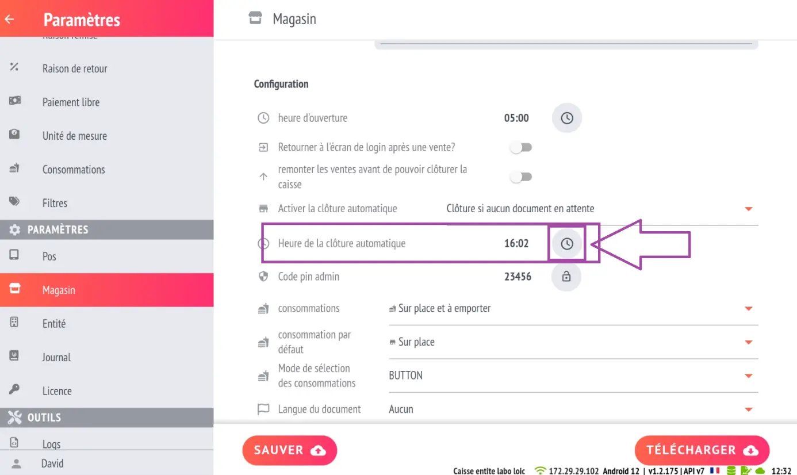Click the back arrow next to Paramètres
The width and height of the screenshot is (797, 475).
(10, 19)
